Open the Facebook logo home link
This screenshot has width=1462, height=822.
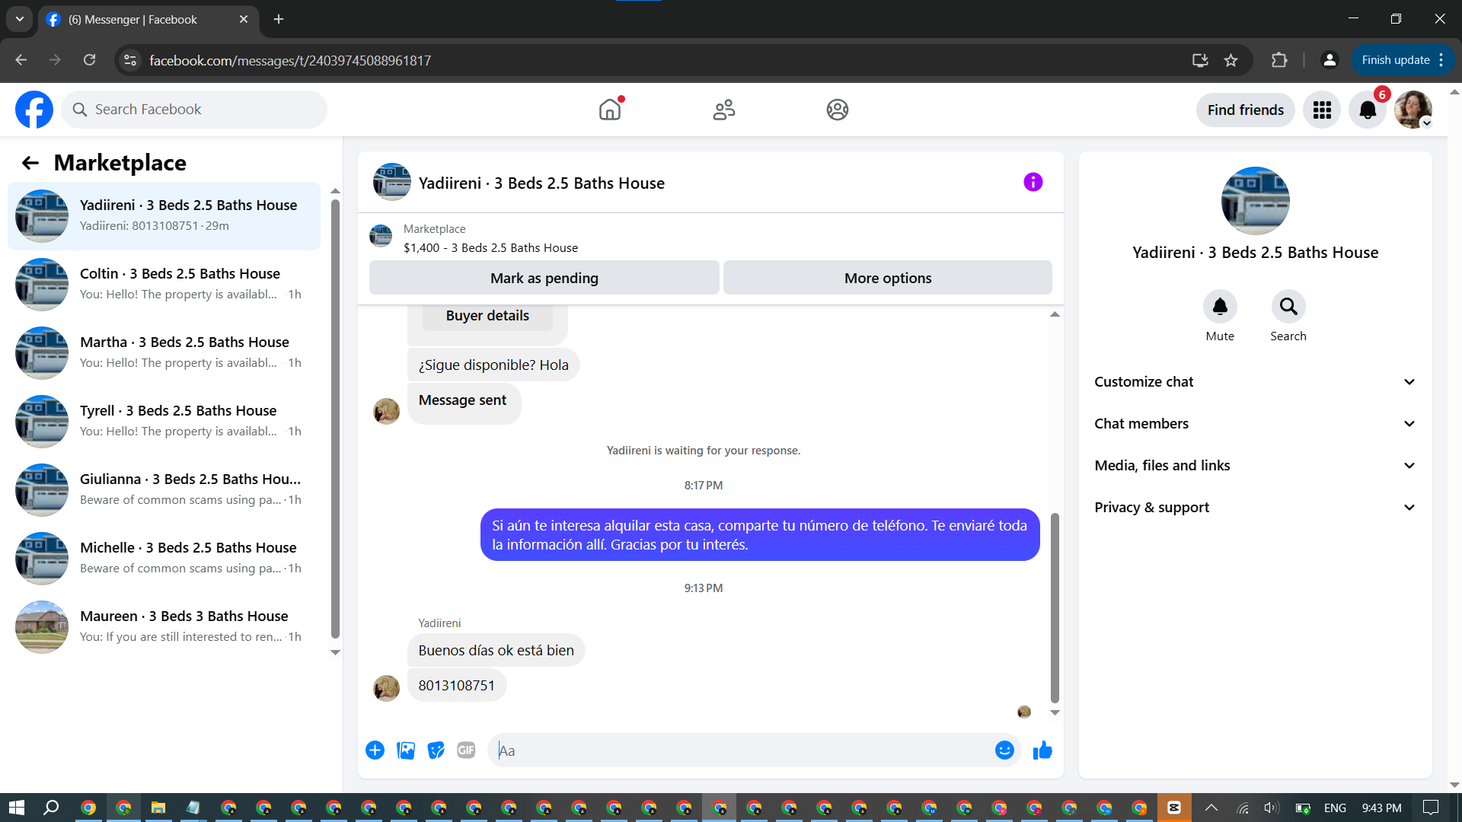coord(34,110)
